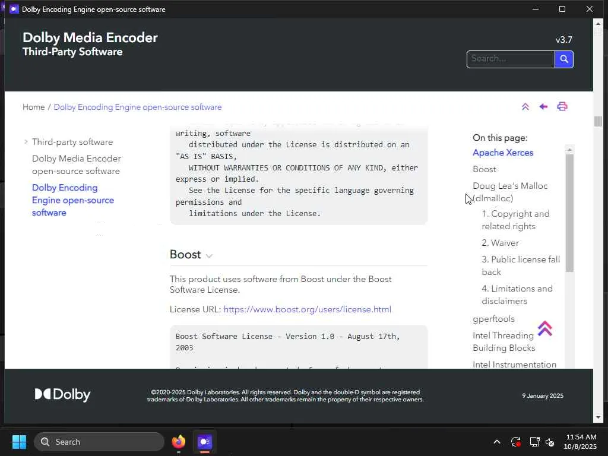608x456 pixels.
Task: Jump to Intel Instrumentation entry
Action: (x=515, y=365)
